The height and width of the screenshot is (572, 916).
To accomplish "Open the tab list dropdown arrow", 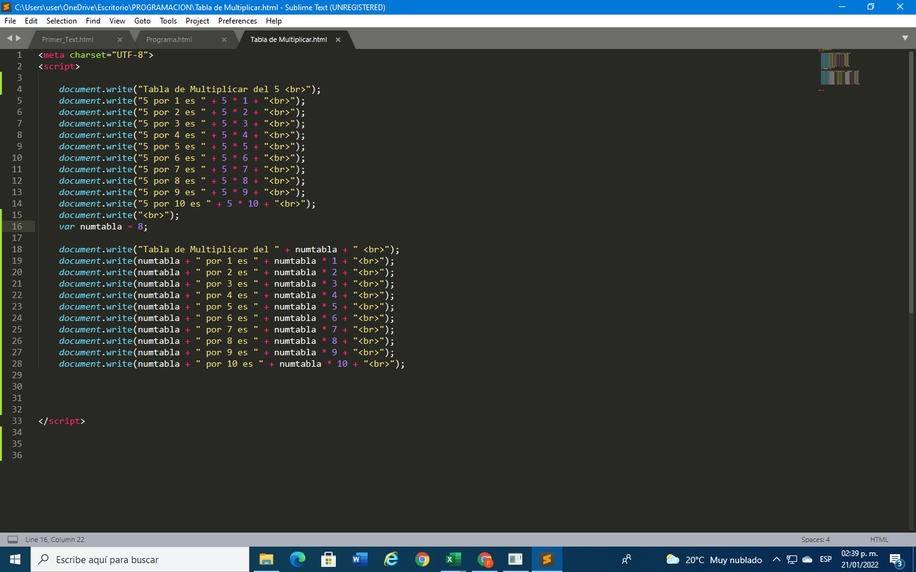I will pyautogui.click(x=905, y=38).
